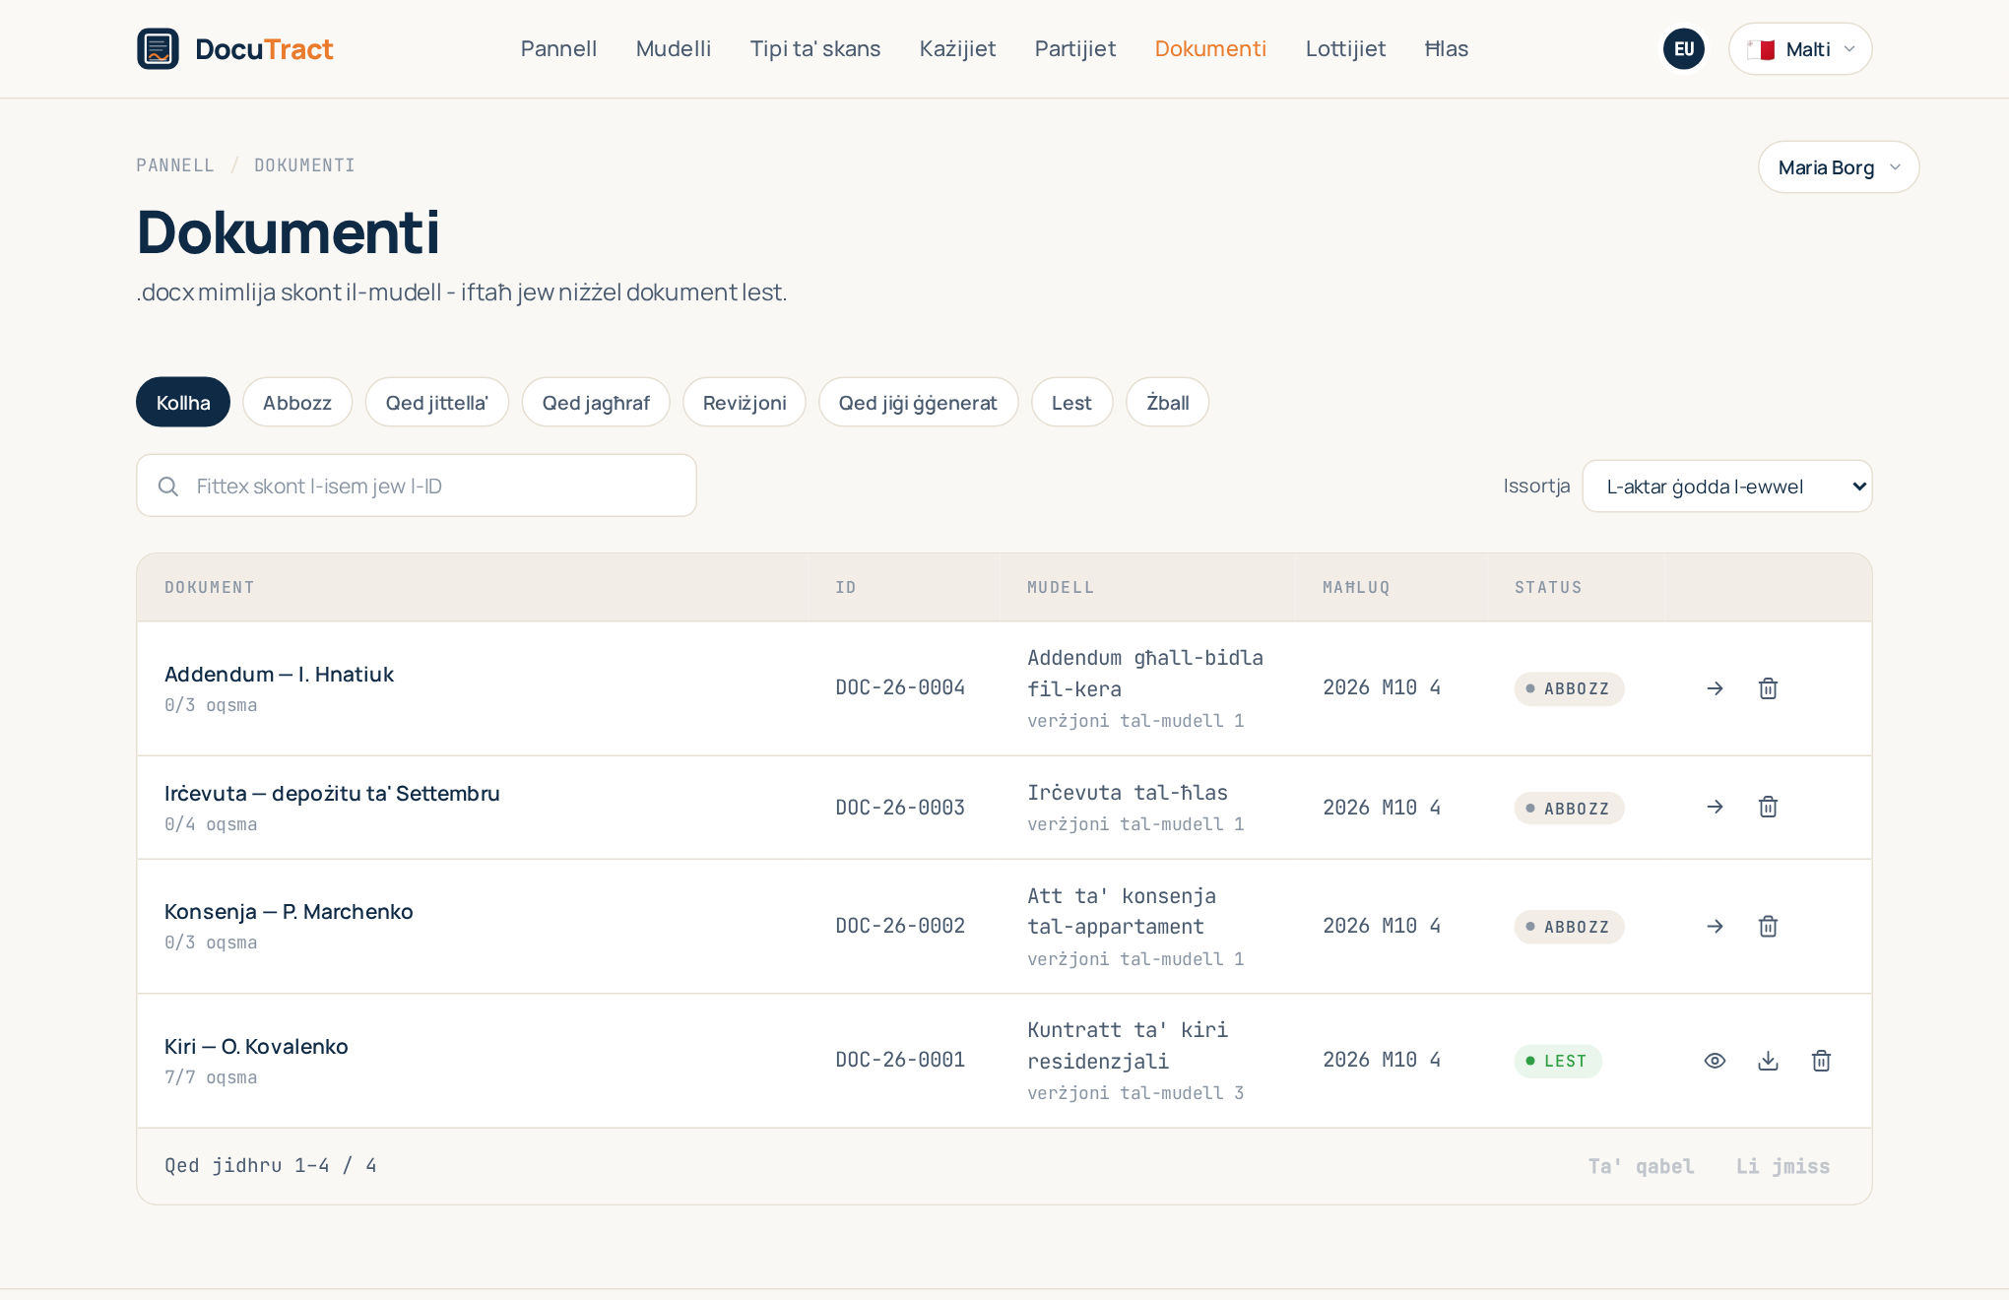Viewport: 2009px width, 1300px height.
Task: Filter by Reviżjoni status
Action: (x=745, y=403)
